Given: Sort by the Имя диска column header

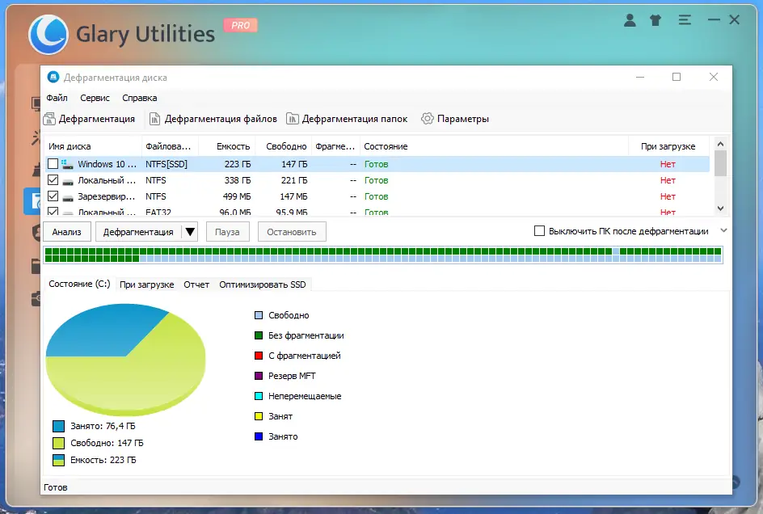Looking at the screenshot, I should [94, 146].
